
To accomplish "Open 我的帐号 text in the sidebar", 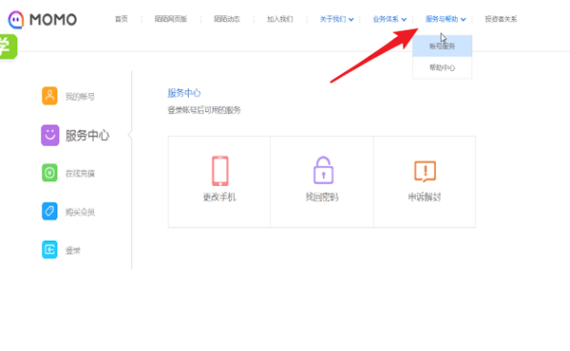I will [x=80, y=97].
